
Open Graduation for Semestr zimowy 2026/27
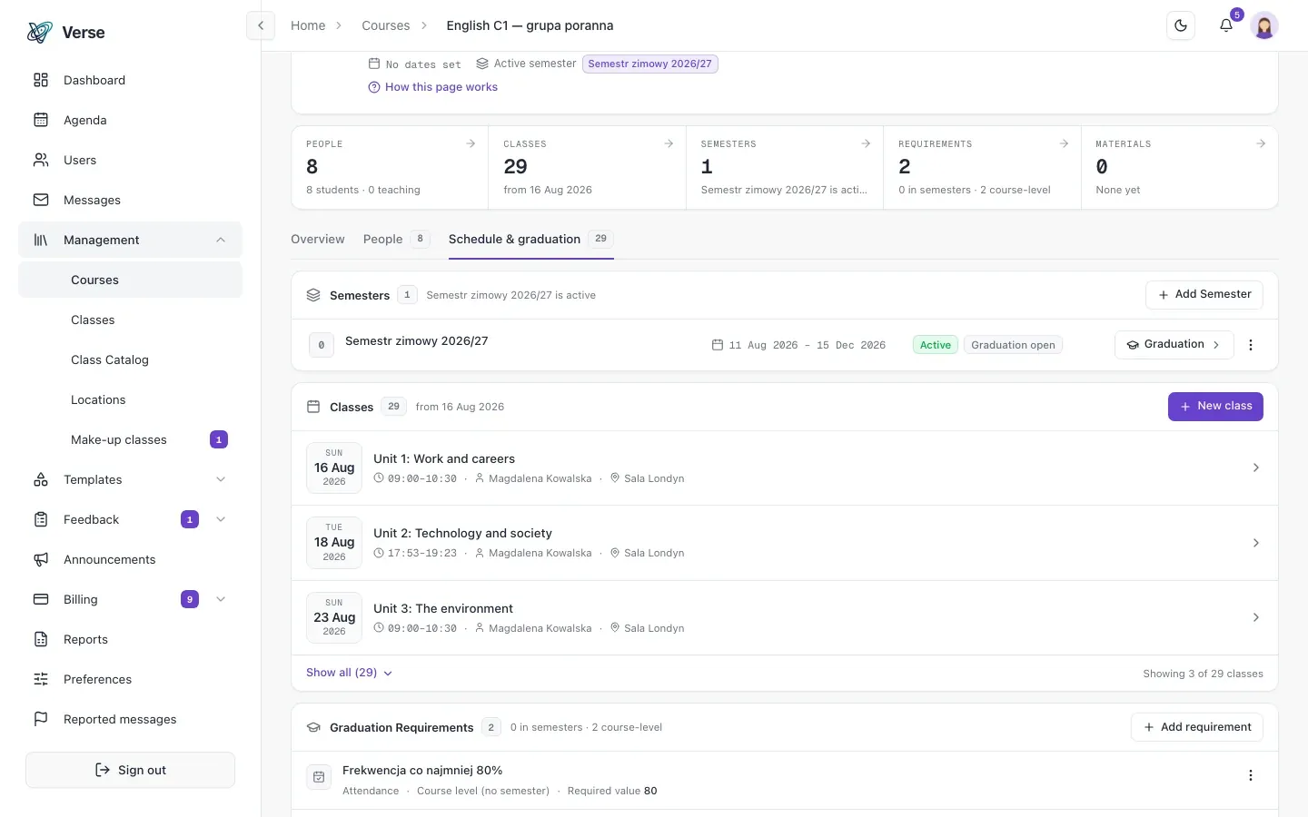[1174, 345]
